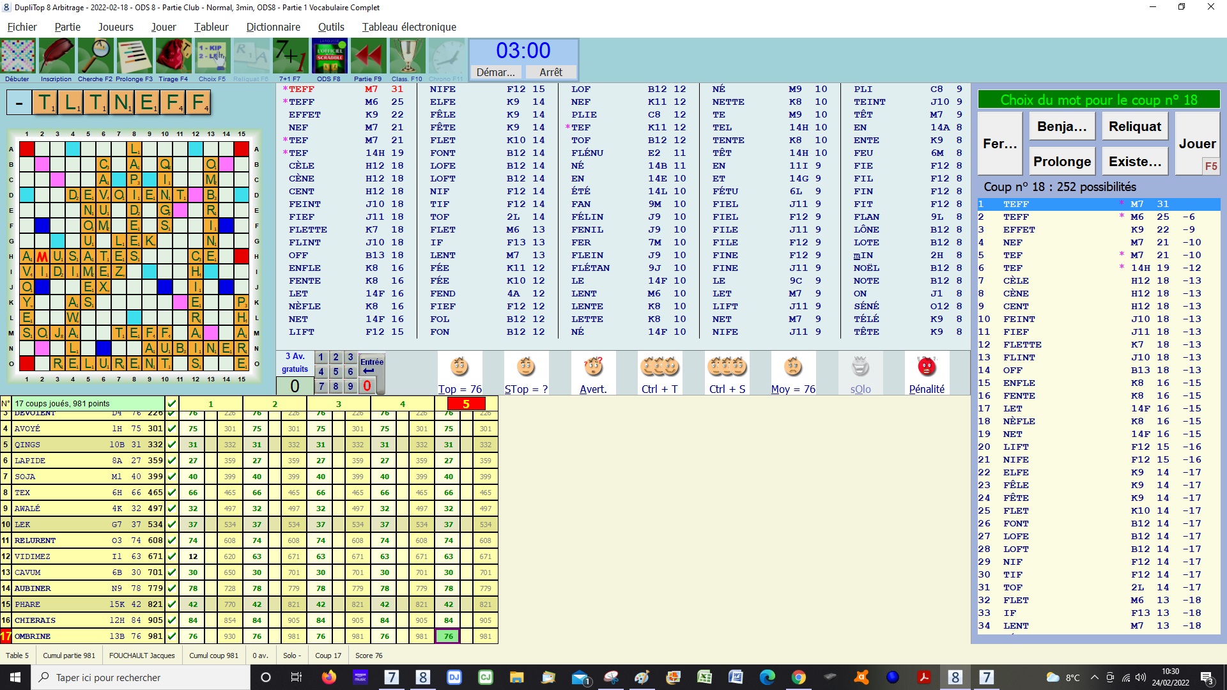Open the ODS F8 dictionary icon
1227x690 pixels.
tap(329, 57)
